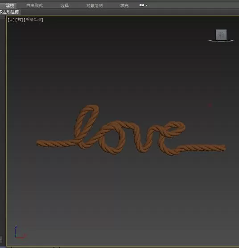
Task: Switch to the 自由形式 ribbon tab
Action: [34, 5]
